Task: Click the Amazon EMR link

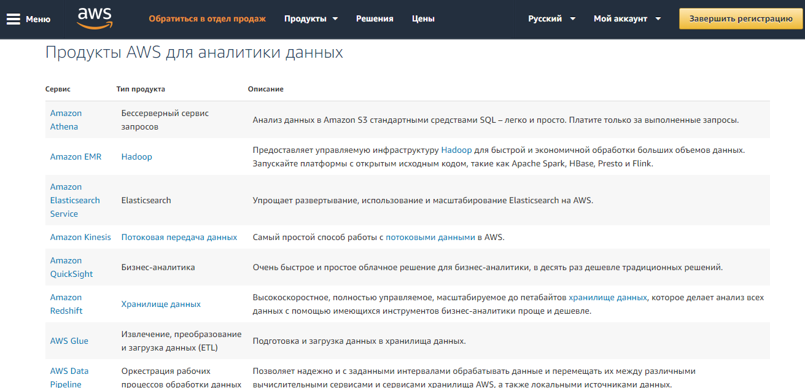Action: pyautogui.click(x=76, y=157)
